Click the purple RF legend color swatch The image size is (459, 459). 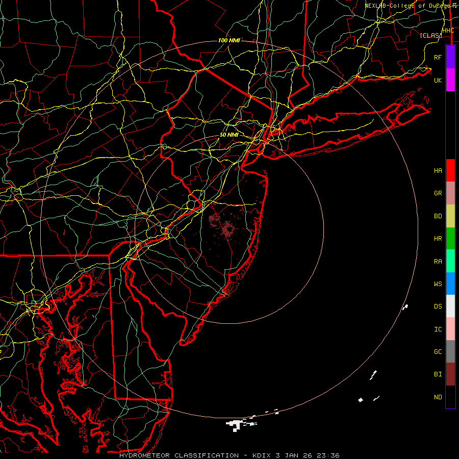click(450, 57)
